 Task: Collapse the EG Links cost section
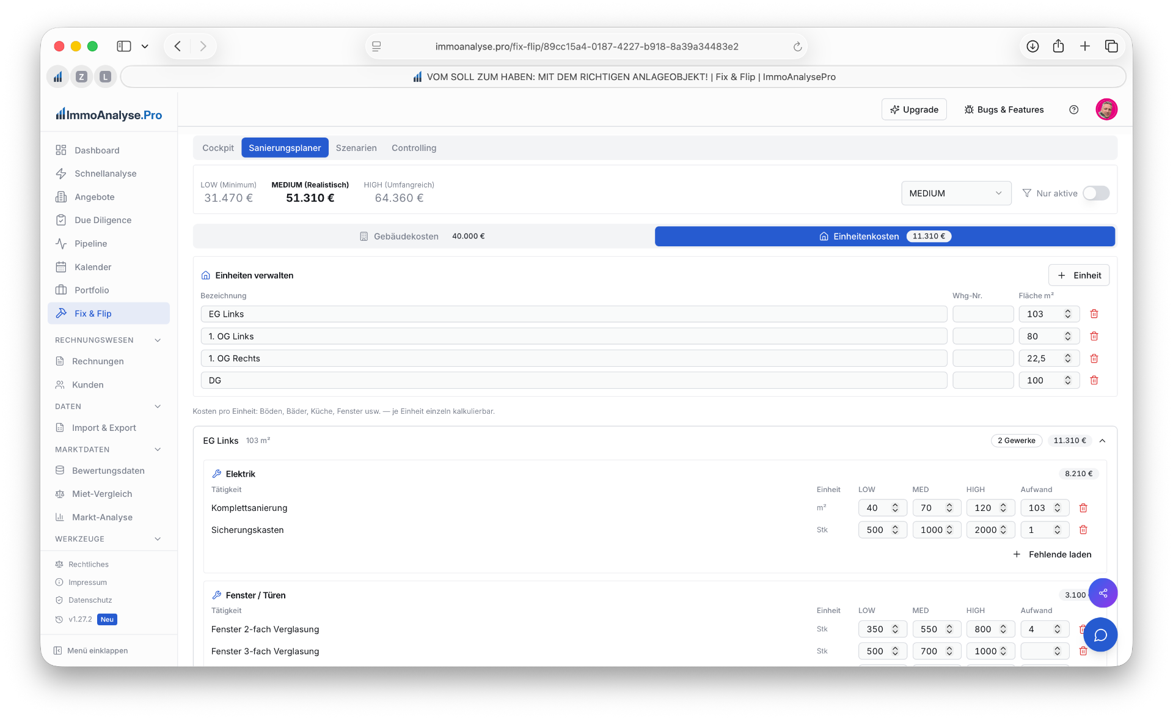tap(1103, 441)
